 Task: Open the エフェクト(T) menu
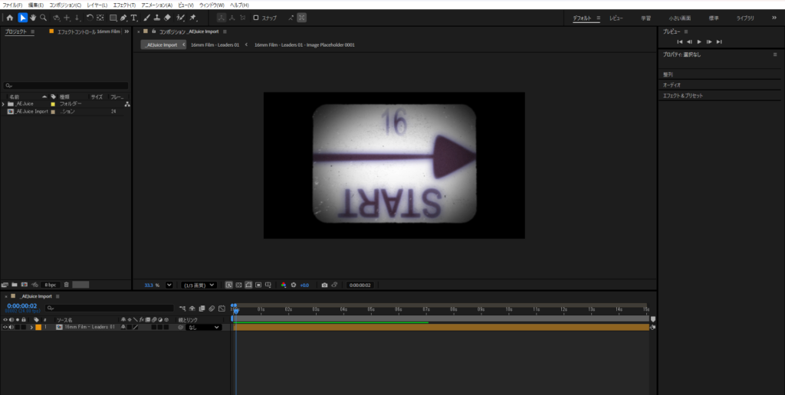(x=123, y=5)
